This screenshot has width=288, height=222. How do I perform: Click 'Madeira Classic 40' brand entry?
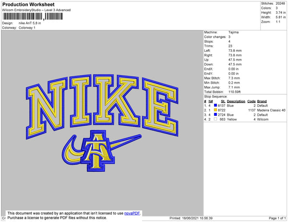(271, 110)
